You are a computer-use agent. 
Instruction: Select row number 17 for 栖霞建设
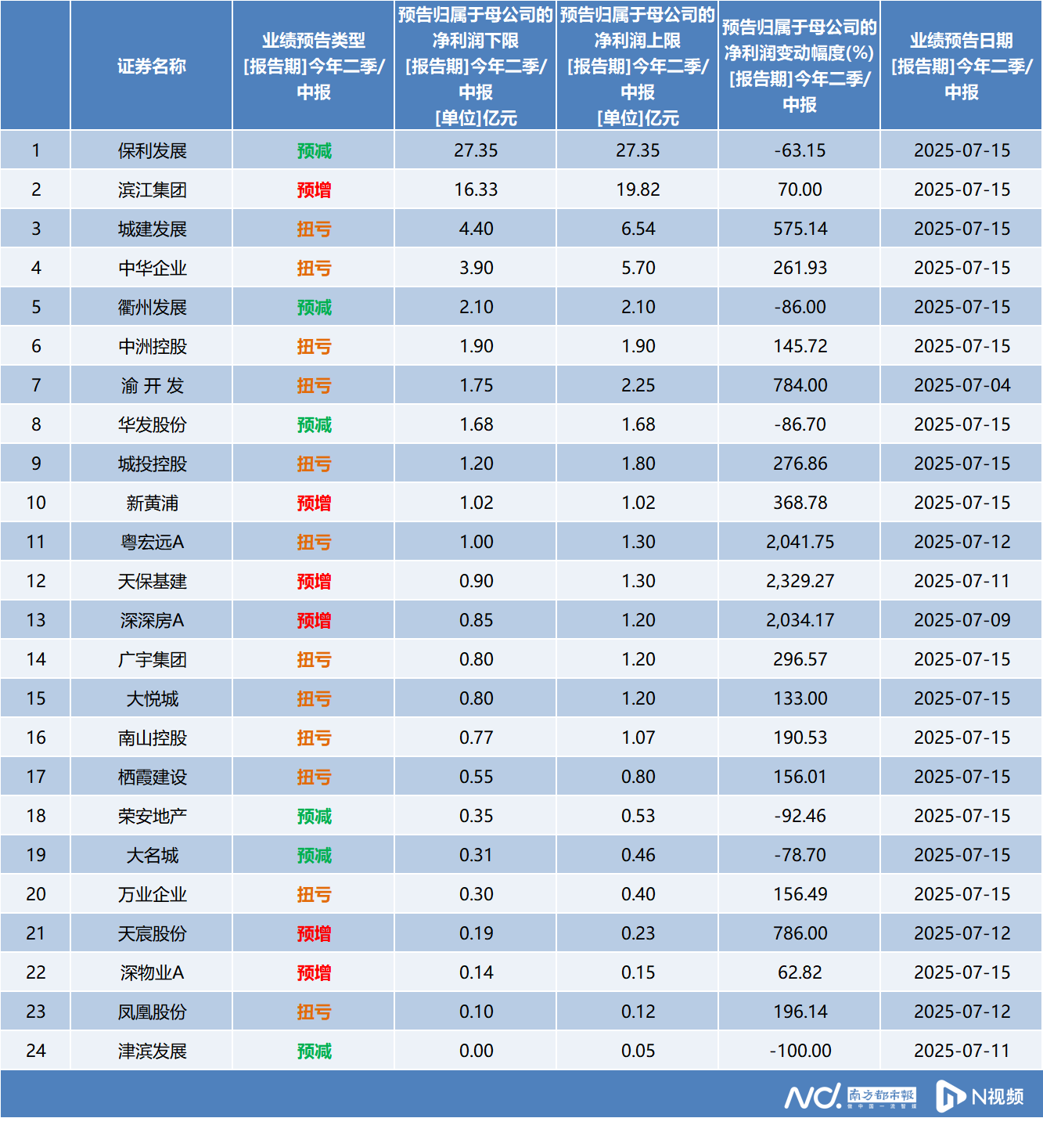click(x=36, y=777)
